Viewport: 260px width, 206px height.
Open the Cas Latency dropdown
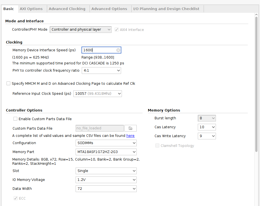pos(207,127)
